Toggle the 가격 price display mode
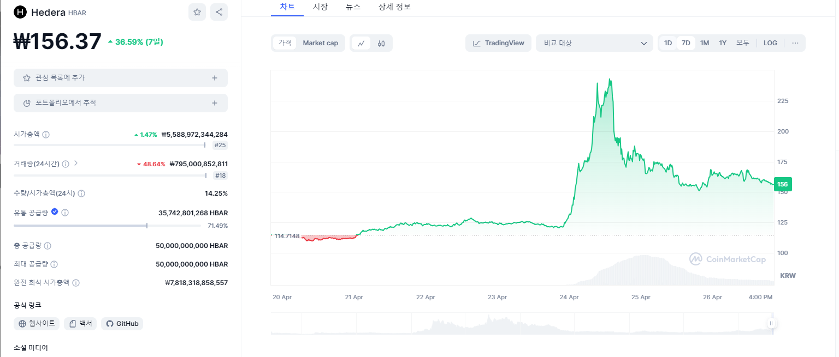Image resolution: width=839 pixels, height=357 pixels. tap(284, 43)
